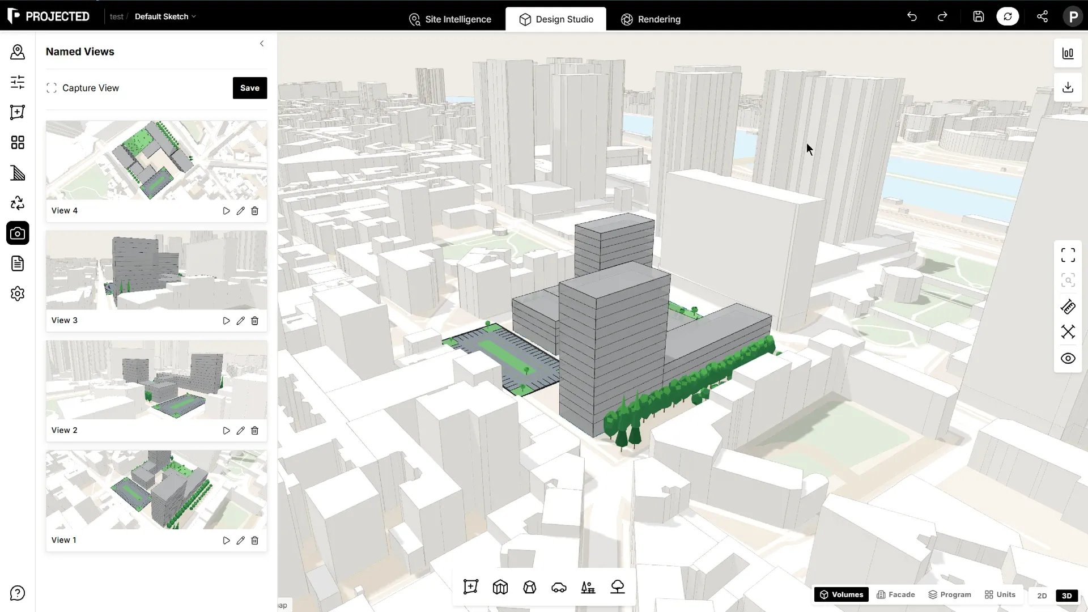
Task: Click the Save button for captured view
Action: (x=250, y=88)
